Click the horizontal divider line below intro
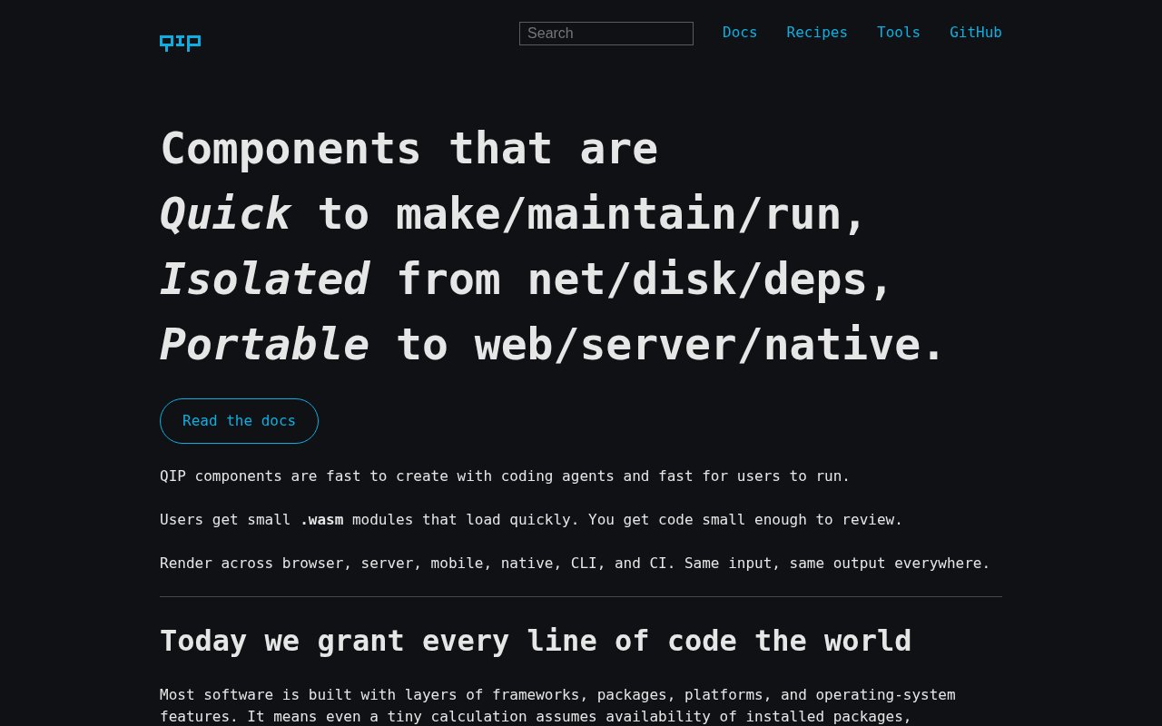 click(581, 596)
